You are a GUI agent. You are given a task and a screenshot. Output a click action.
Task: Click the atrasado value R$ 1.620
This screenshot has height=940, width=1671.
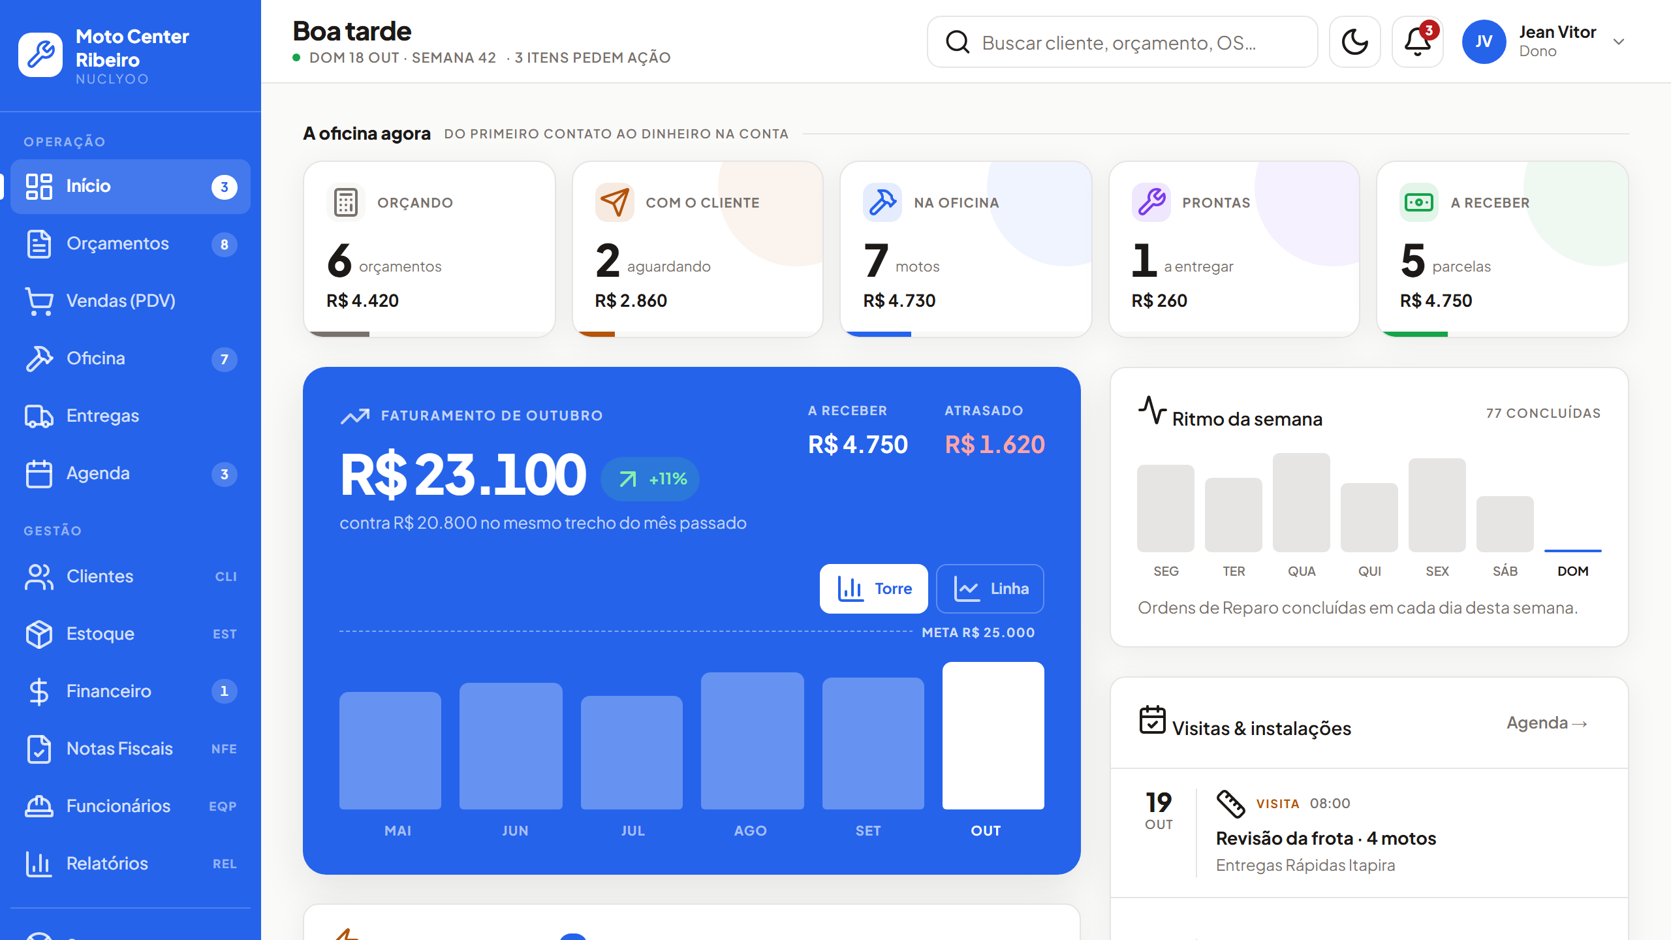click(x=995, y=445)
